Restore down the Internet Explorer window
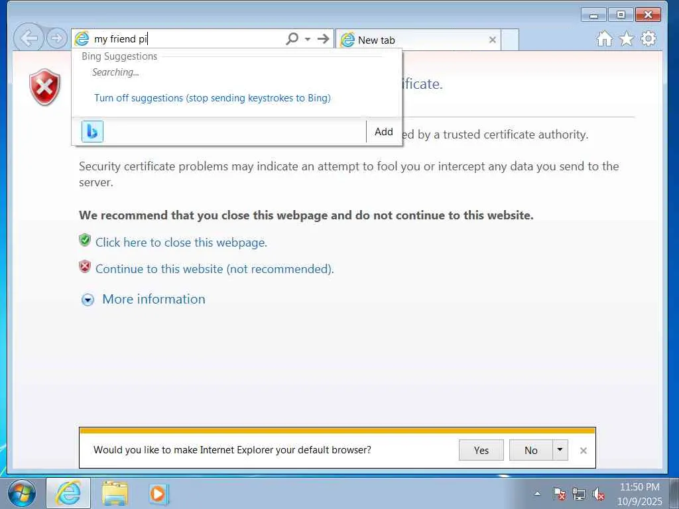Viewport: 679px width, 509px height. 621,15
